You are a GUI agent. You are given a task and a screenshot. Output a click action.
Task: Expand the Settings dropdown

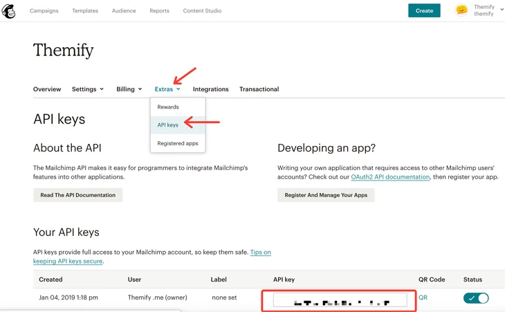[x=88, y=89]
